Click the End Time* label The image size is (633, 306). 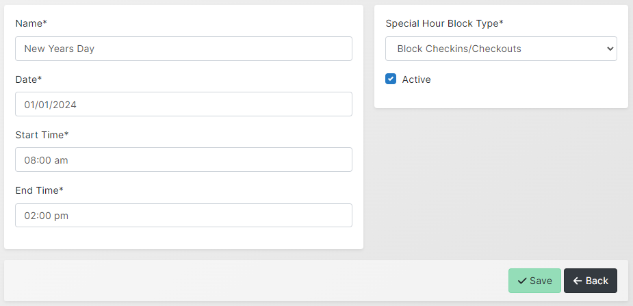pos(40,190)
